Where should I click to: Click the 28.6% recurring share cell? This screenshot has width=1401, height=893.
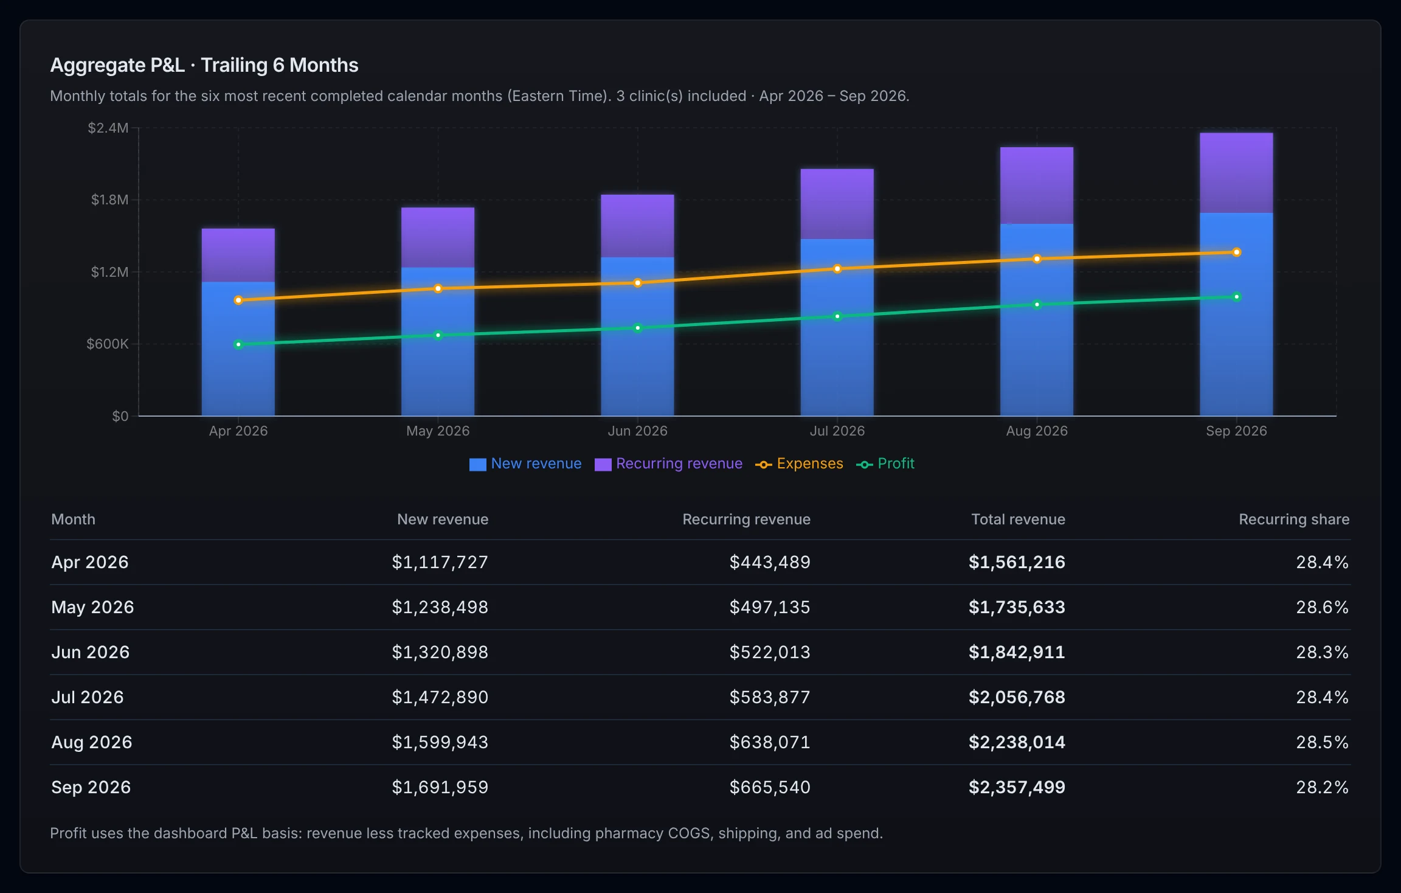[1323, 607]
